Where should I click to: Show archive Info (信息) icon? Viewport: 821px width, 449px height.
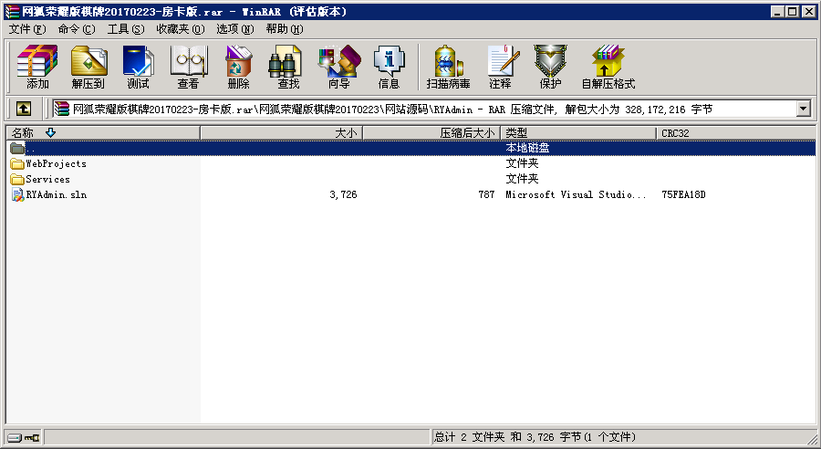pyautogui.click(x=389, y=67)
